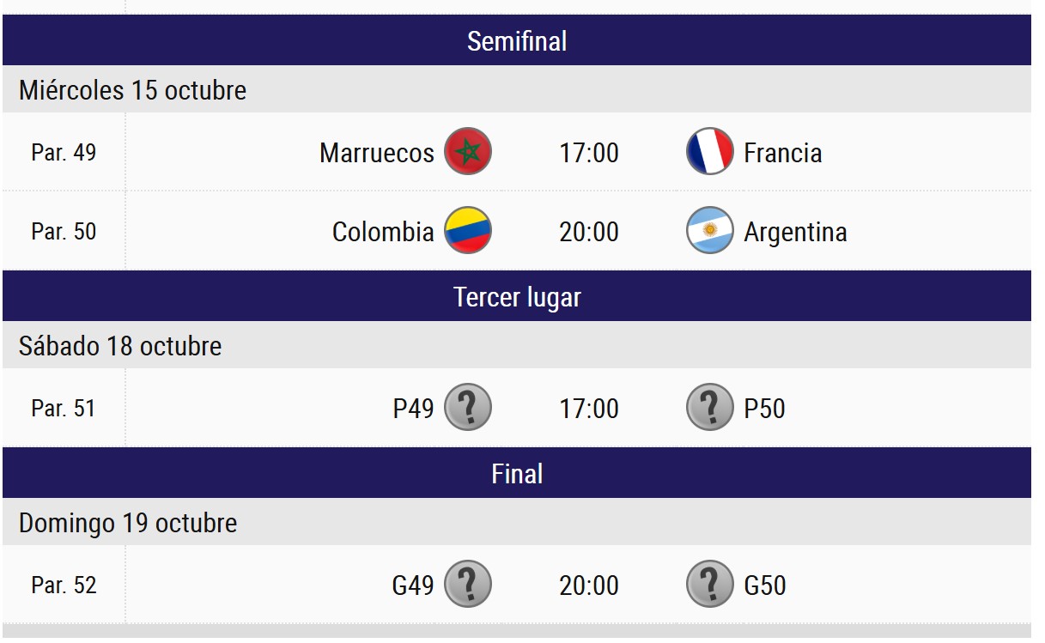Click the Par. 51 match number
Image resolution: width=1045 pixels, height=643 pixels.
[x=64, y=409]
